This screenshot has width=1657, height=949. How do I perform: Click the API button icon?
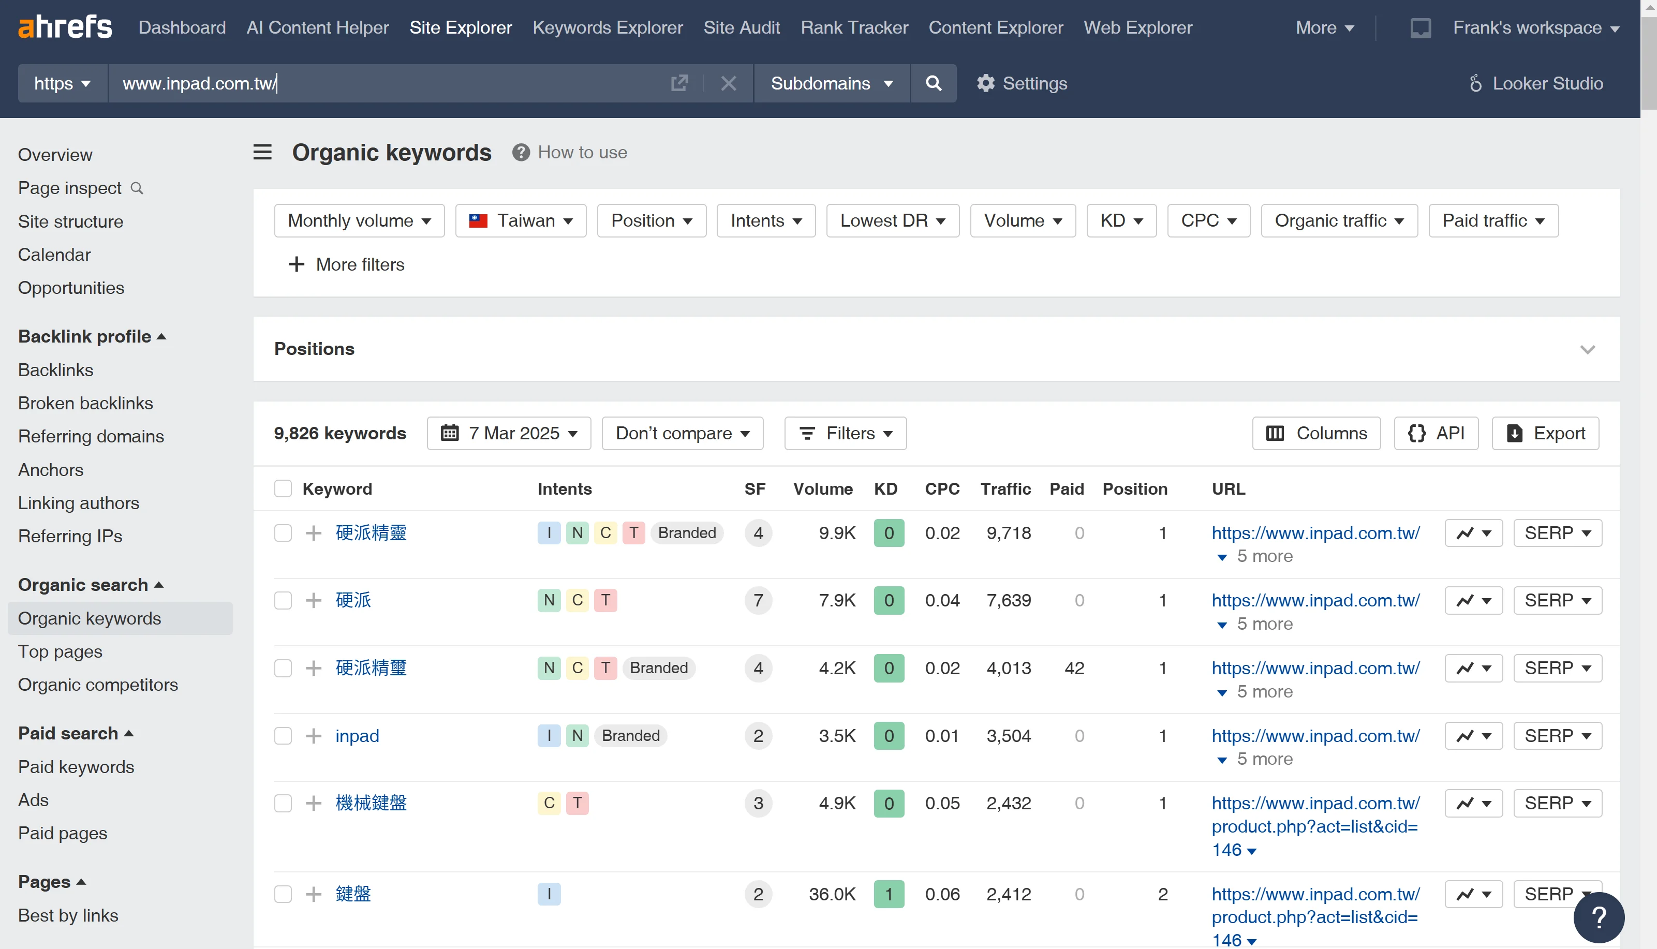1436,433
